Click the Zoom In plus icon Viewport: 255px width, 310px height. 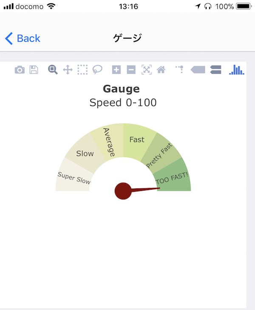point(116,70)
